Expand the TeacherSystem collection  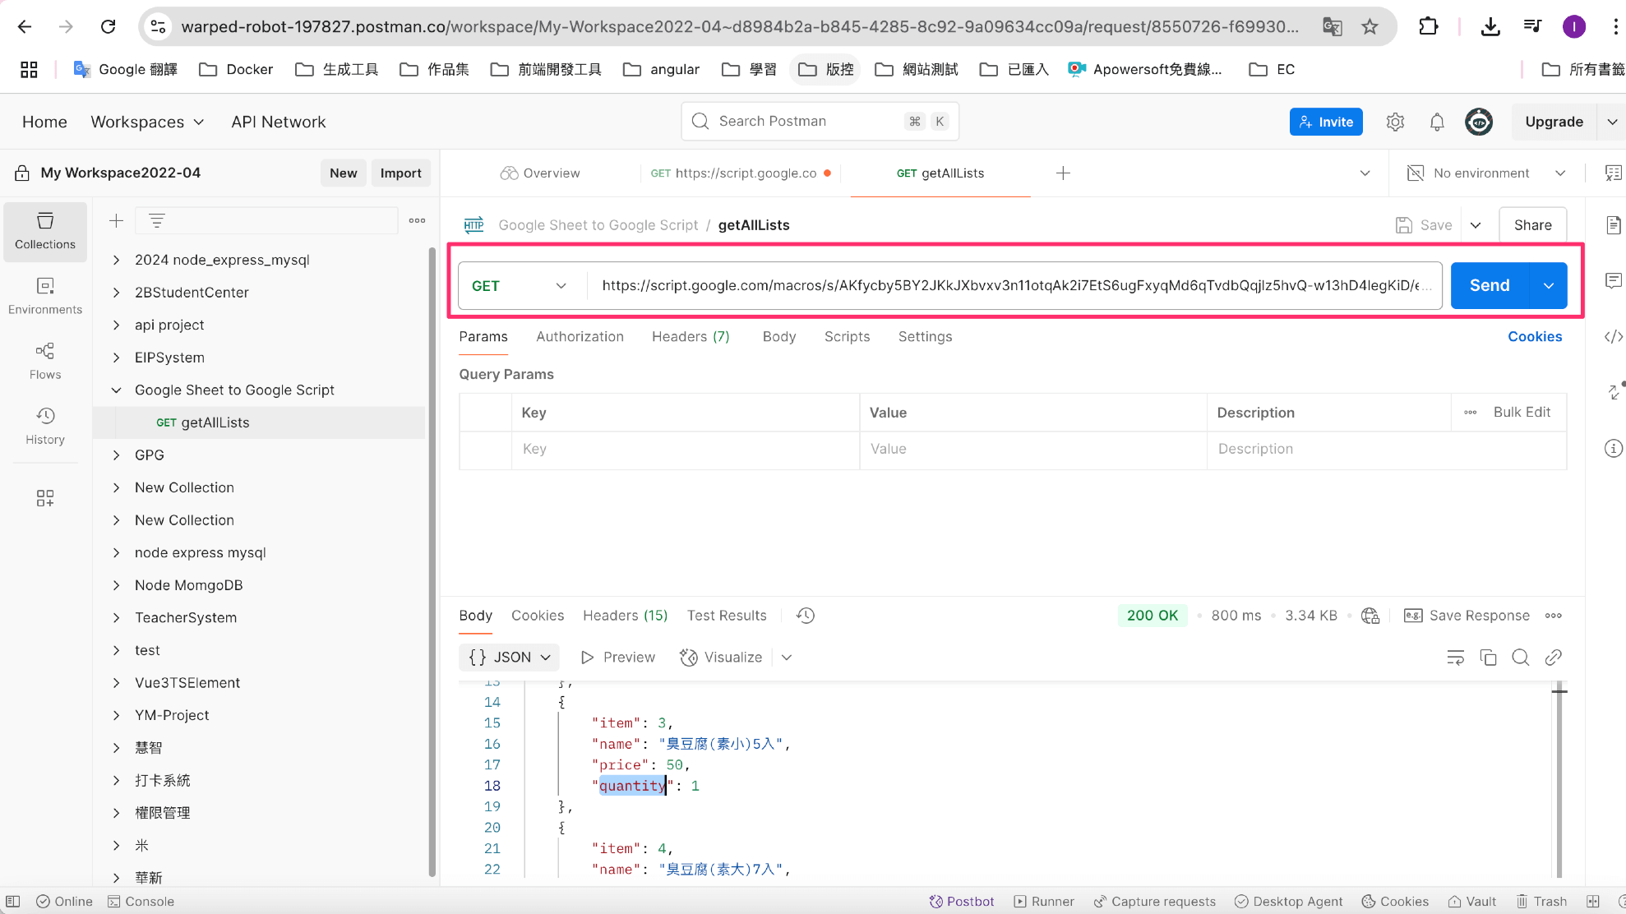click(116, 618)
